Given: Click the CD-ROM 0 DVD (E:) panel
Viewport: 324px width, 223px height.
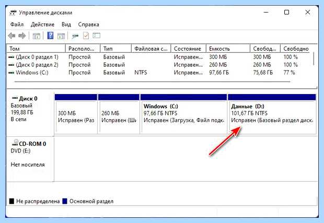Looking at the screenshot, I should [x=31, y=159].
